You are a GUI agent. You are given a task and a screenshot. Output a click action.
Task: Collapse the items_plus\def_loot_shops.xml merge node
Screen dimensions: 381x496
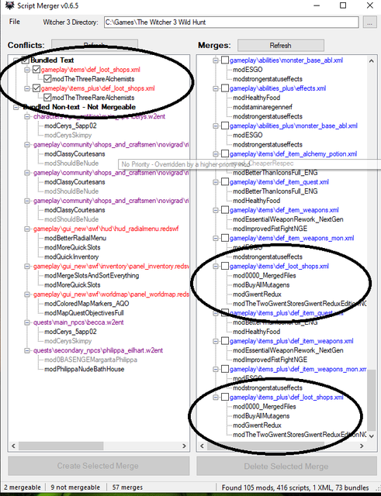pos(216,397)
